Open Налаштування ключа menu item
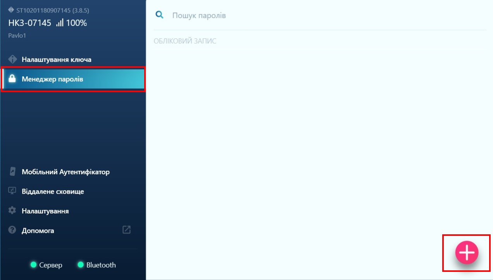This screenshot has height=280, width=493. (57, 60)
